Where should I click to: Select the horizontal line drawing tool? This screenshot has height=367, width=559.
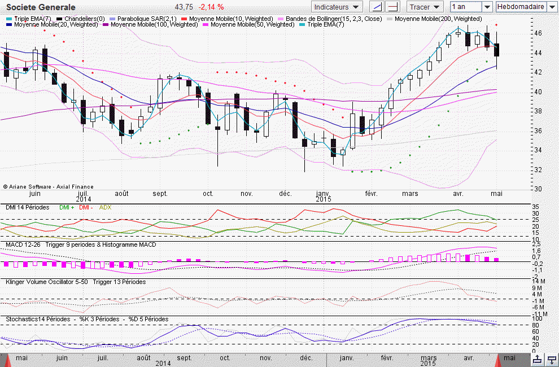click(393, 7)
